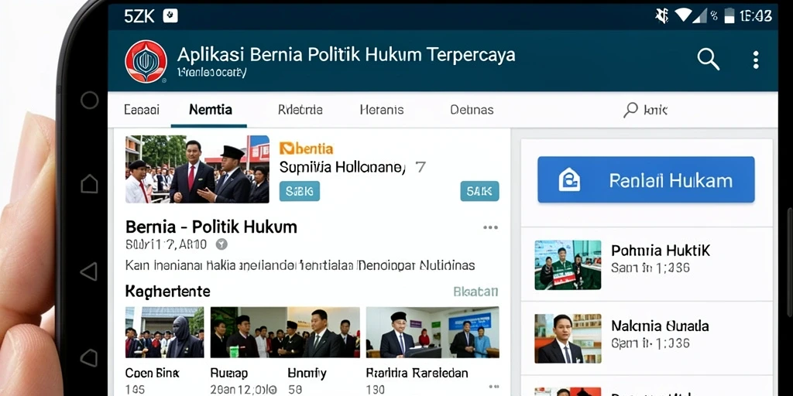This screenshot has width=793, height=396.
Task: Tap the red app logo in header
Action: (146, 61)
